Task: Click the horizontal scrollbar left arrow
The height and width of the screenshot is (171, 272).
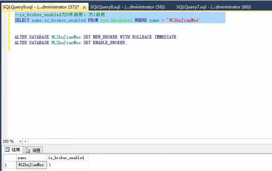Action: click(25, 141)
